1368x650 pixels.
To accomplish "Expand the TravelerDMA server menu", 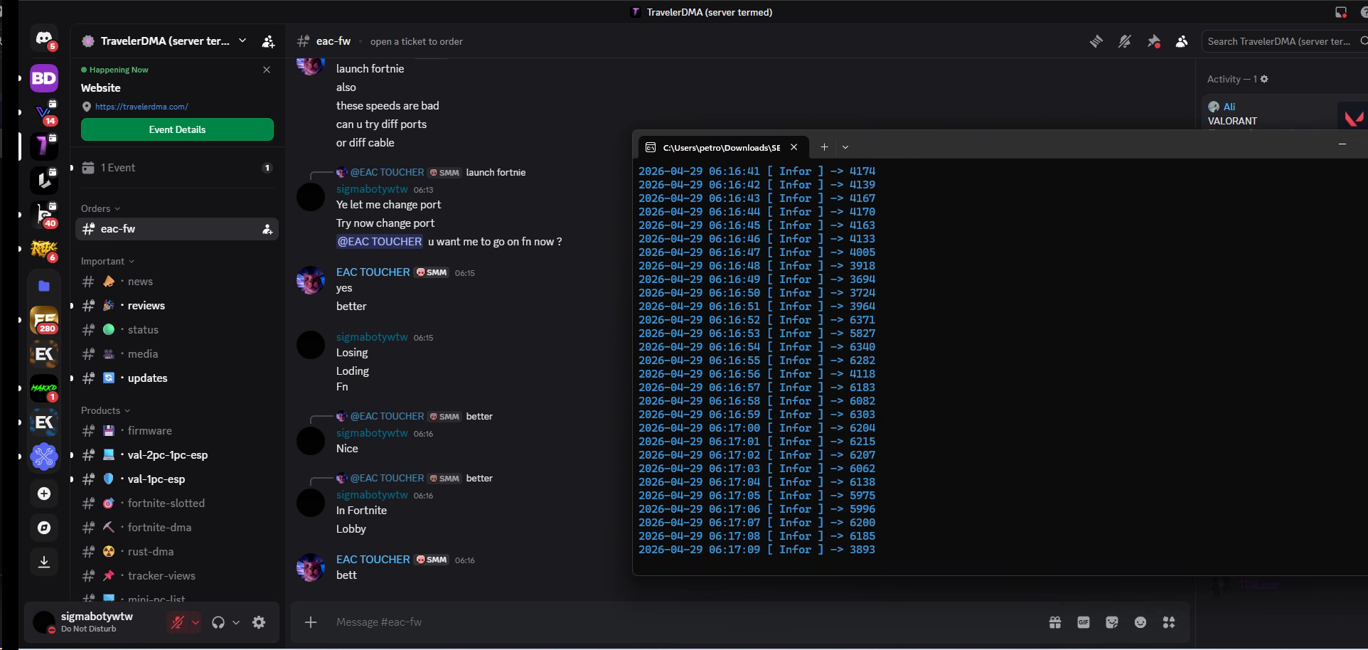I will point(242,41).
